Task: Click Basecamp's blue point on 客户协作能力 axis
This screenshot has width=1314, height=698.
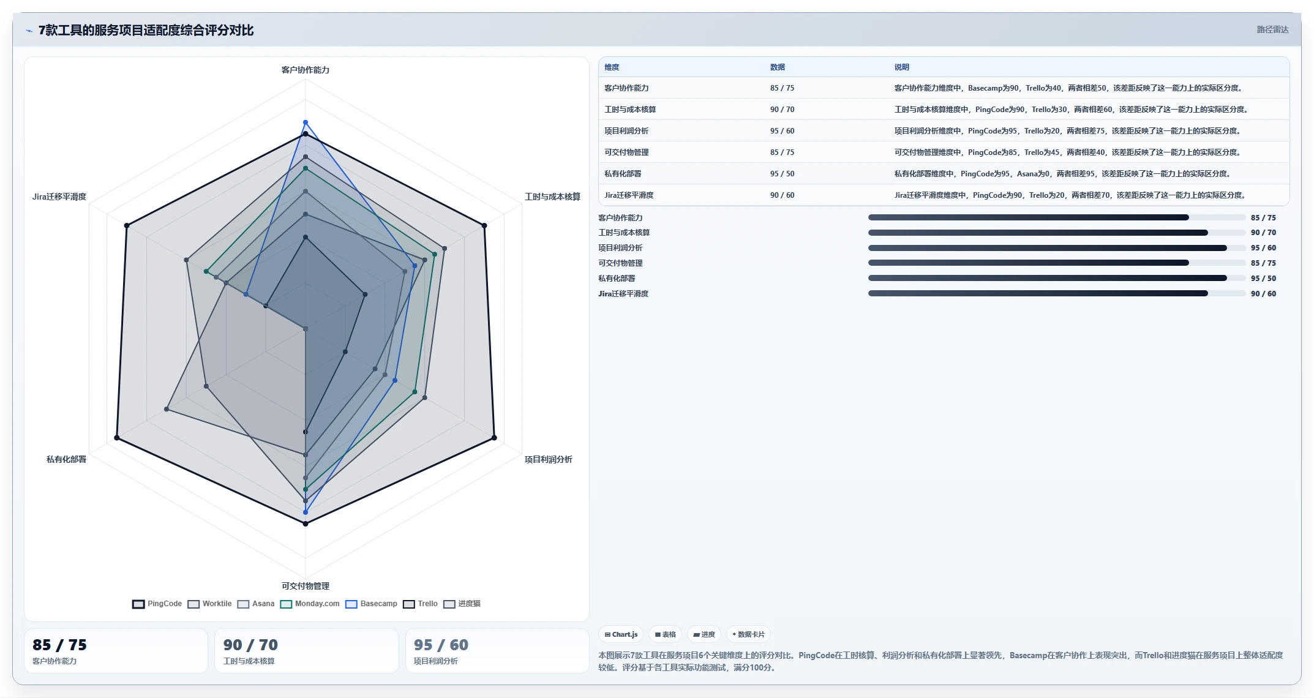Action: [306, 122]
